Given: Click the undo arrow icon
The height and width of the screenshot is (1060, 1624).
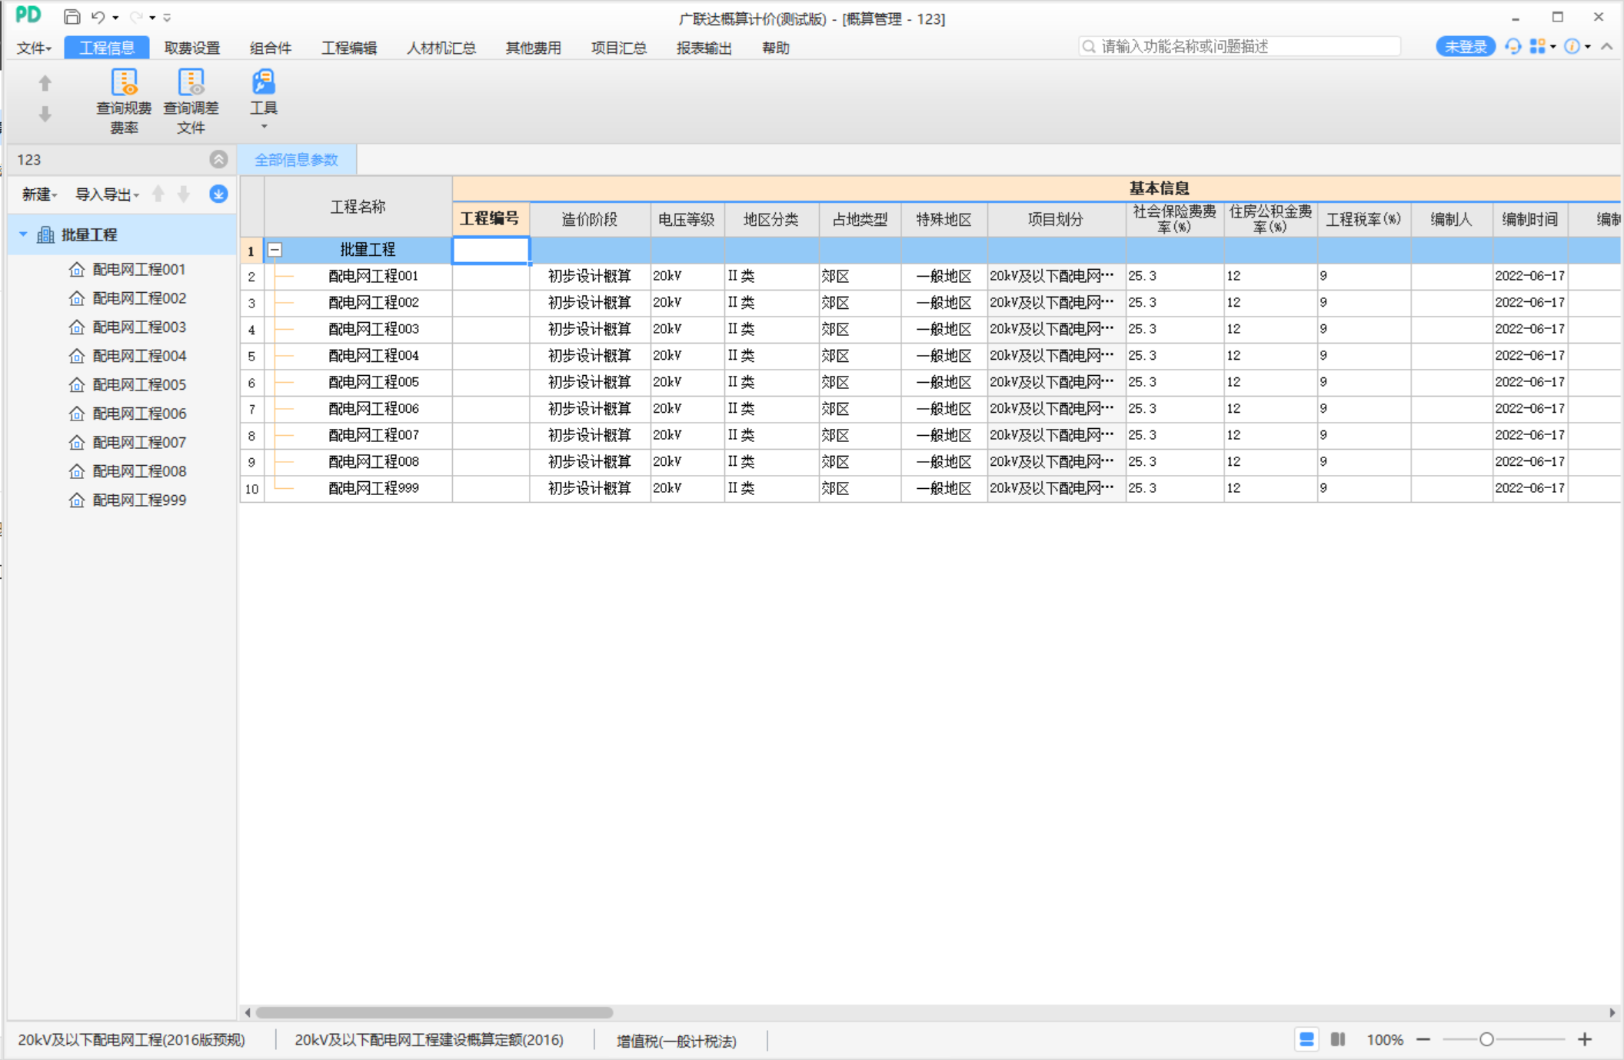Looking at the screenshot, I should tap(98, 17).
